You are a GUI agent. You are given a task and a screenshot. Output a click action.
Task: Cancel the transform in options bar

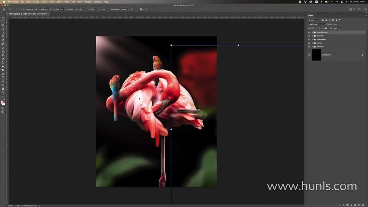pyautogui.click(x=141, y=9)
